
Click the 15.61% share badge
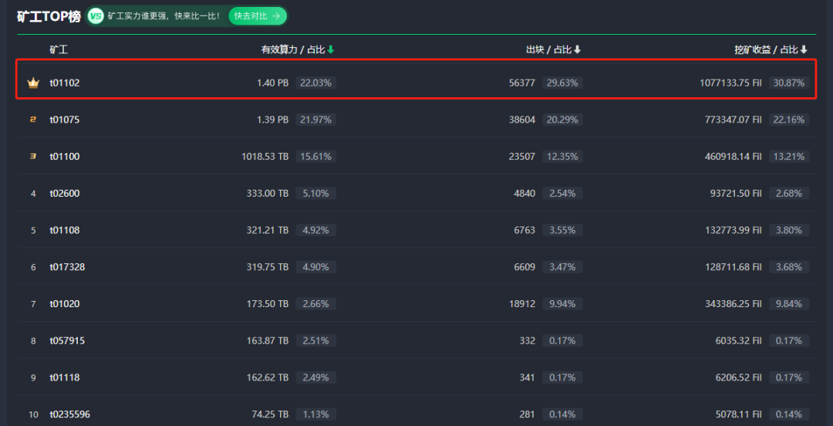(x=315, y=157)
